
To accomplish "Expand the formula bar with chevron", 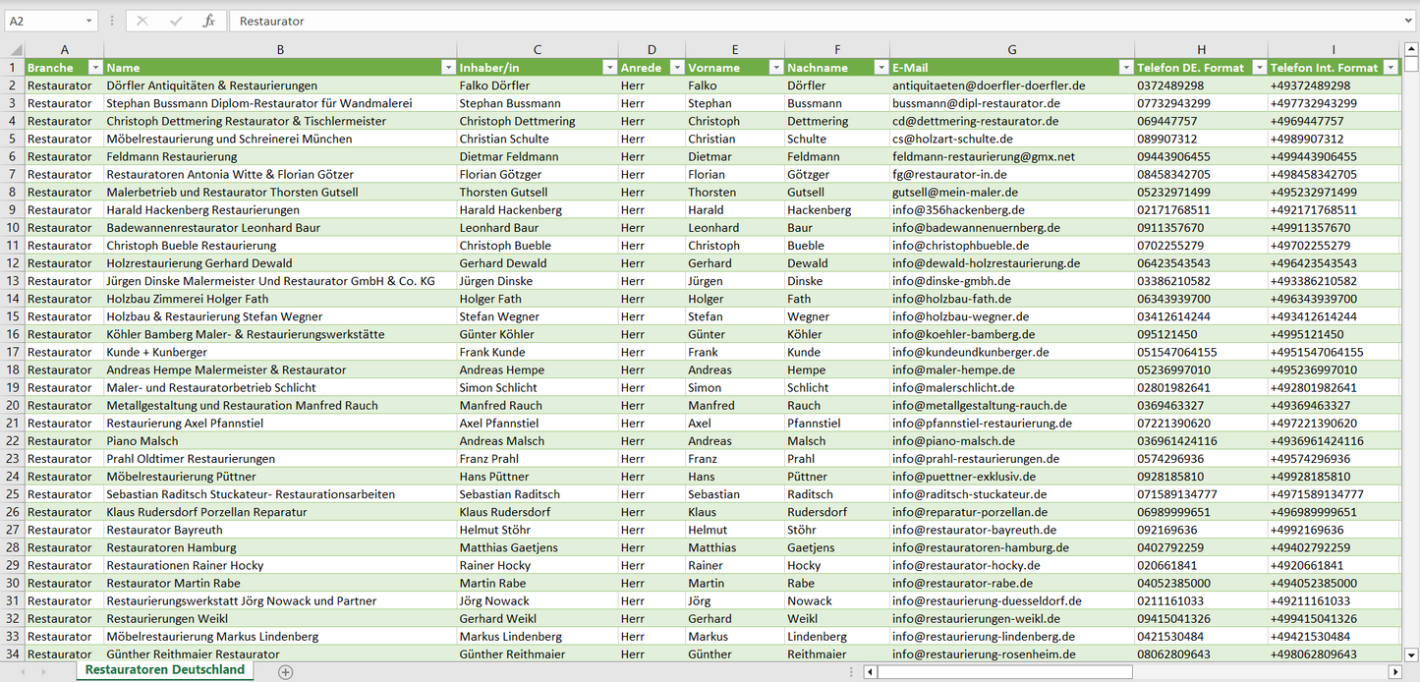I will (1409, 21).
